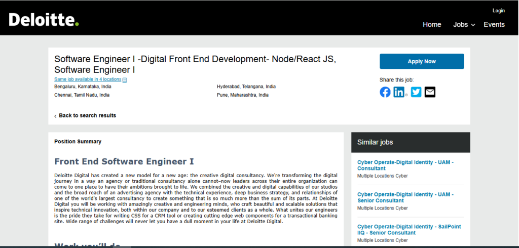Open Events page in navigation
The image size is (519, 248).
pyautogui.click(x=494, y=24)
